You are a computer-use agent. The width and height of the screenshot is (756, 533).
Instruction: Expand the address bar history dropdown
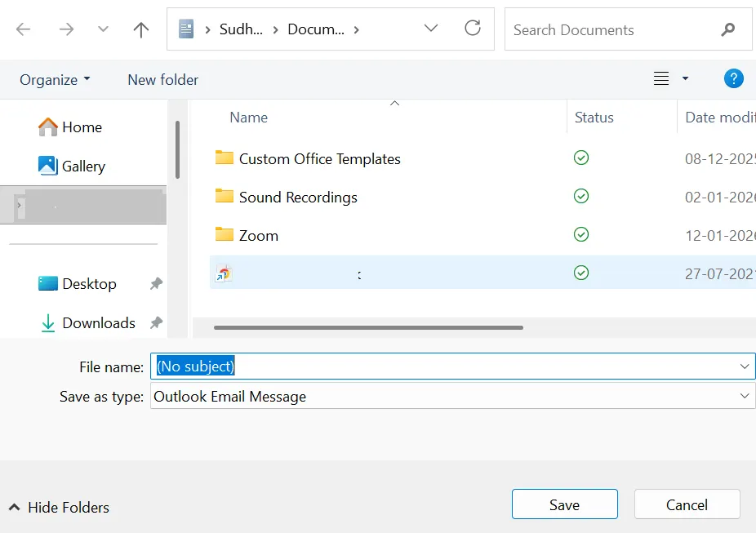[x=431, y=29]
